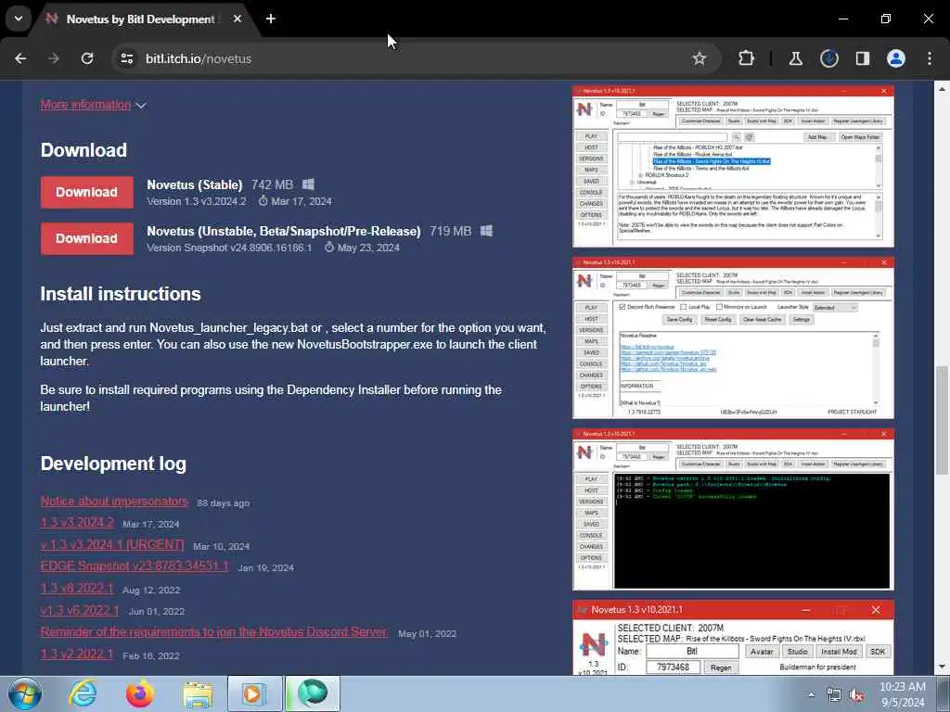950x712 pixels.
Task: Open the network tray icon
Action: click(834, 695)
